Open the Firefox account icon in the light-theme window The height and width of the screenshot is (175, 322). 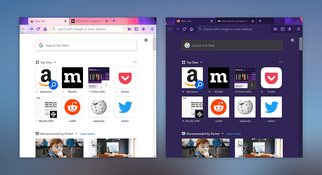143,29
